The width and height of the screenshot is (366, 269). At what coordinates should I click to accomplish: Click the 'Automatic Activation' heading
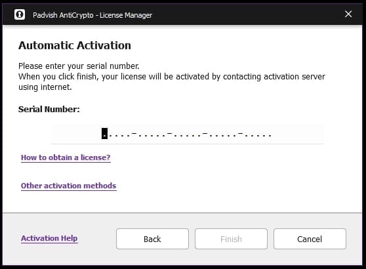point(75,45)
